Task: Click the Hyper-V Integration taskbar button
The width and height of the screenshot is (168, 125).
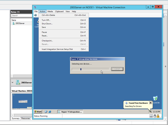Action: coord(70,112)
